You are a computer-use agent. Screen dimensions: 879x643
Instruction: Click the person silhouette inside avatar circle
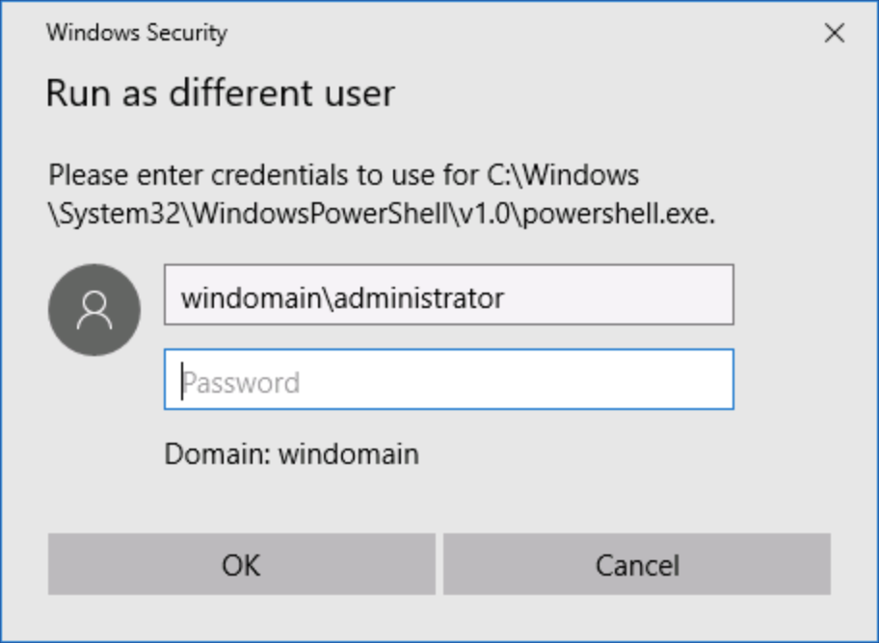coord(94,310)
